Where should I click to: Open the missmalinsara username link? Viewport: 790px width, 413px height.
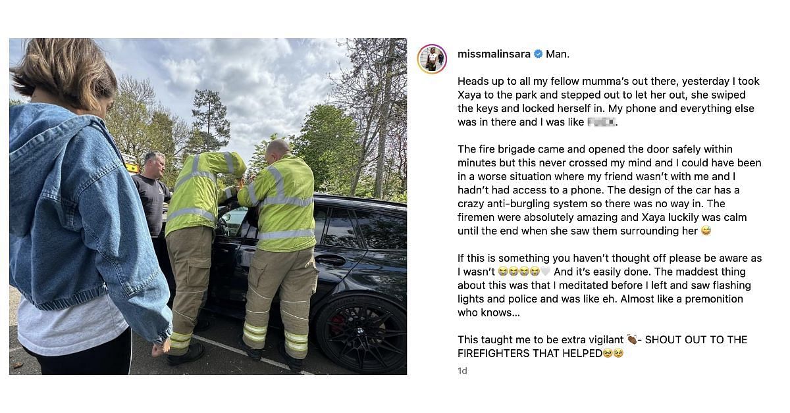click(x=494, y=54)
